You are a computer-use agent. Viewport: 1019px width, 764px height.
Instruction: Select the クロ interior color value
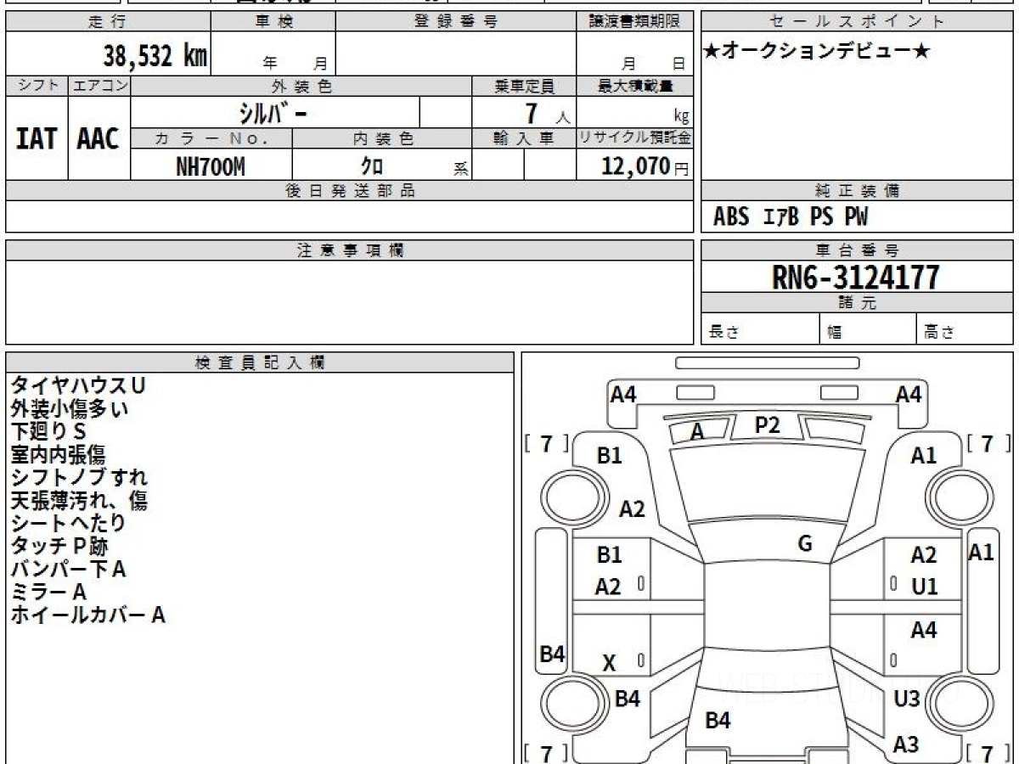click(x=372, y=166)
